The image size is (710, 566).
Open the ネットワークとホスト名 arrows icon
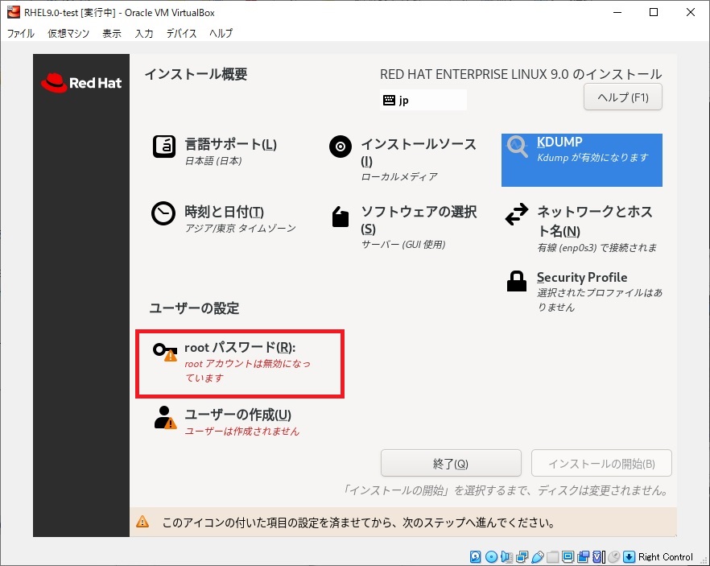517,213
